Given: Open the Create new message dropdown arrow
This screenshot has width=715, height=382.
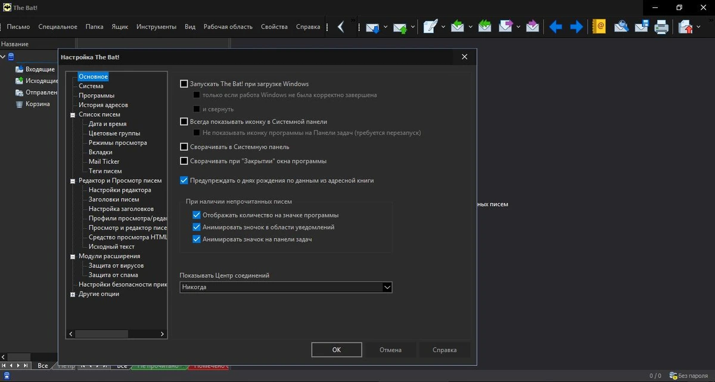Looking at the screenshot, I should tap(443, 27).
